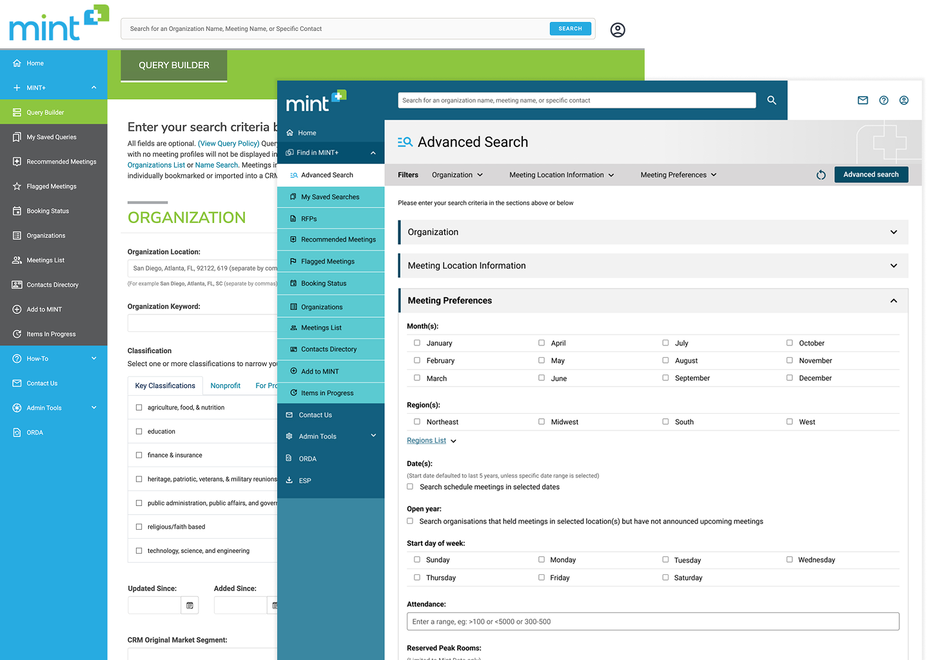The width and height of the screenshot is (927, 660).
Task: Check the January month checkbox
Action: pos(417,343)
